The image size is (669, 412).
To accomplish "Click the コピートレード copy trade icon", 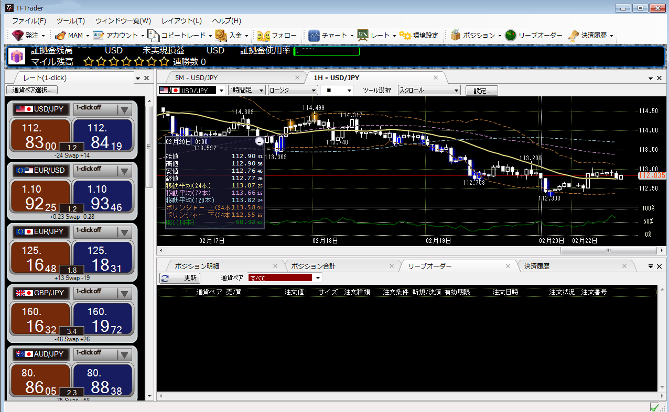I will pyautogui.click(x=153, y=36).
